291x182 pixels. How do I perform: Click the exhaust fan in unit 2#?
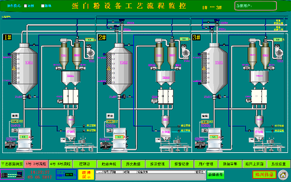pyautogui.click(x=185, y=52)
